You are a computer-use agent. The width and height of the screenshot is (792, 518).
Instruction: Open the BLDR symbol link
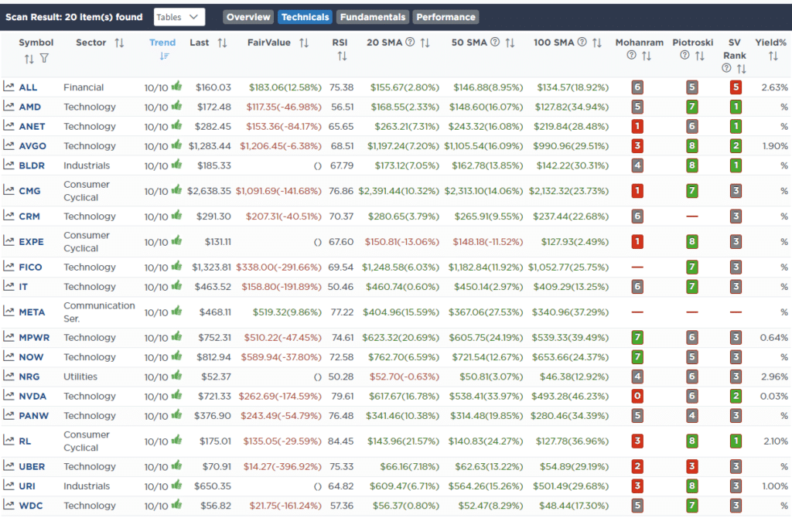pyautogui.click(x=32, y=165)
